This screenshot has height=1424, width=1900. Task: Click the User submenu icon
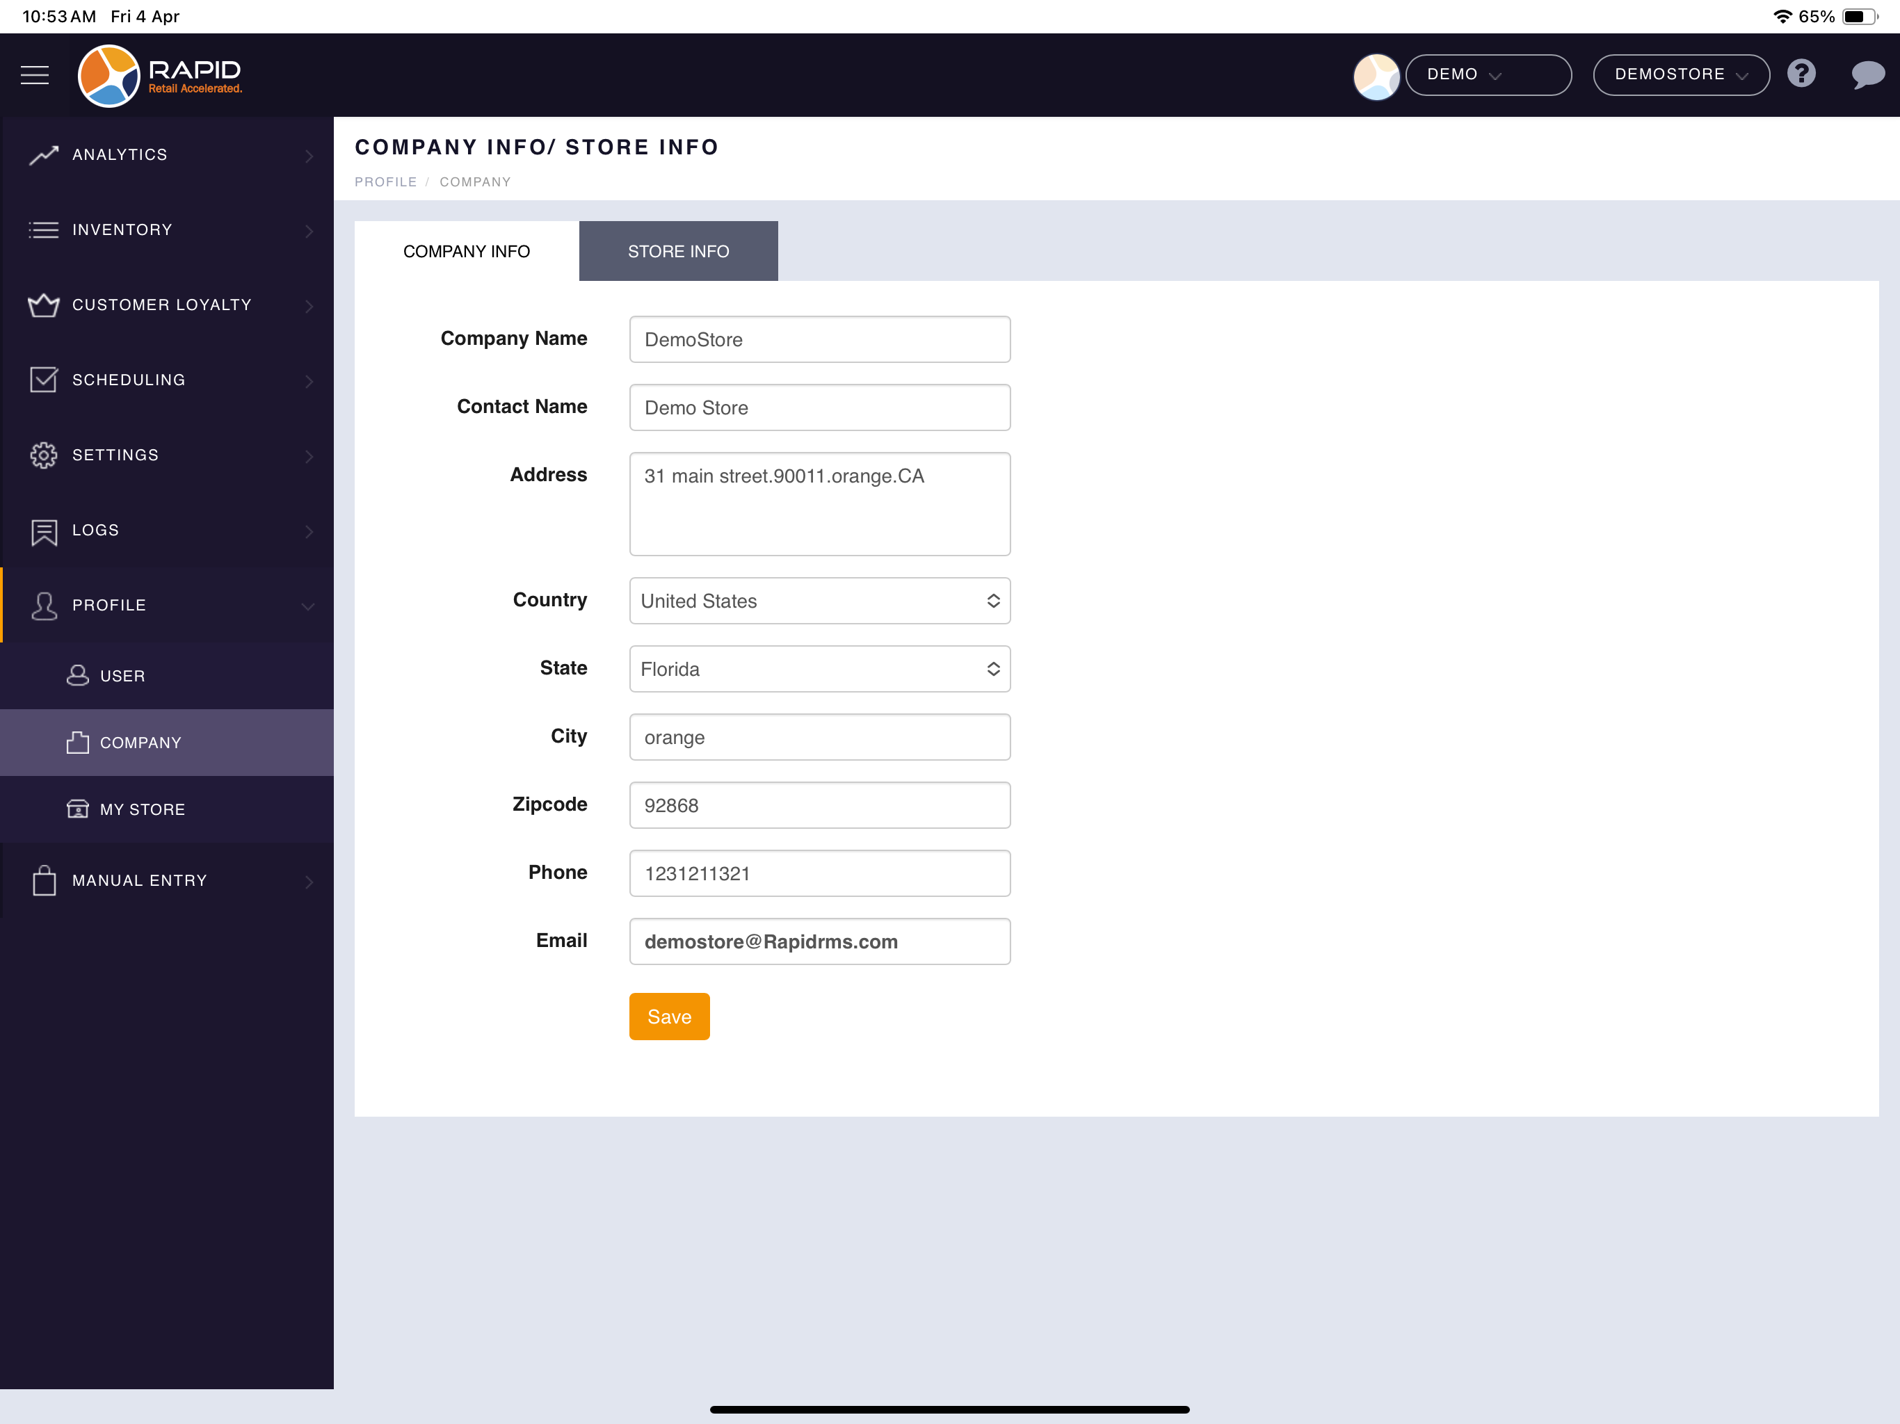click(x=77, y=675)
